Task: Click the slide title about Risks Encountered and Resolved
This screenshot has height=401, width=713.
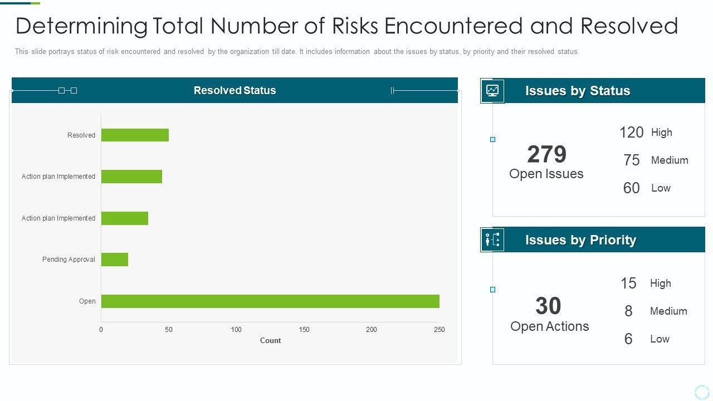Action: point(346,26)
